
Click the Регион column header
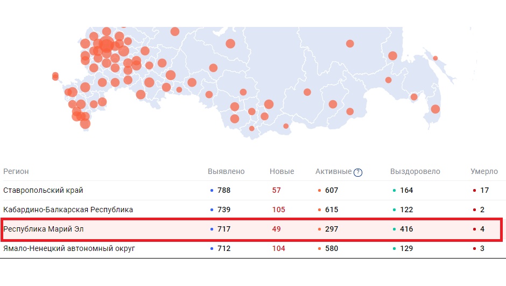pos(16,172)
